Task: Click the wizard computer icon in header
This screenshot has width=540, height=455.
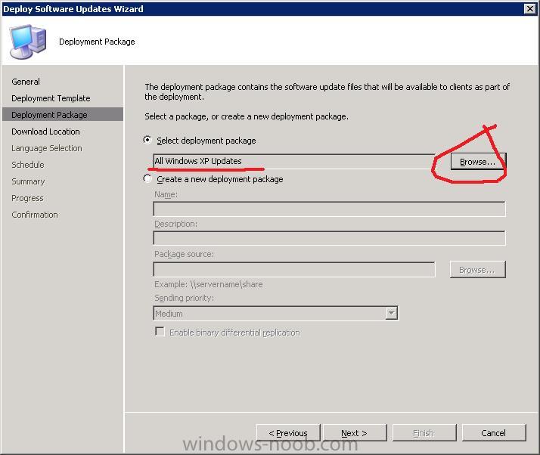Action: point(27,42)
